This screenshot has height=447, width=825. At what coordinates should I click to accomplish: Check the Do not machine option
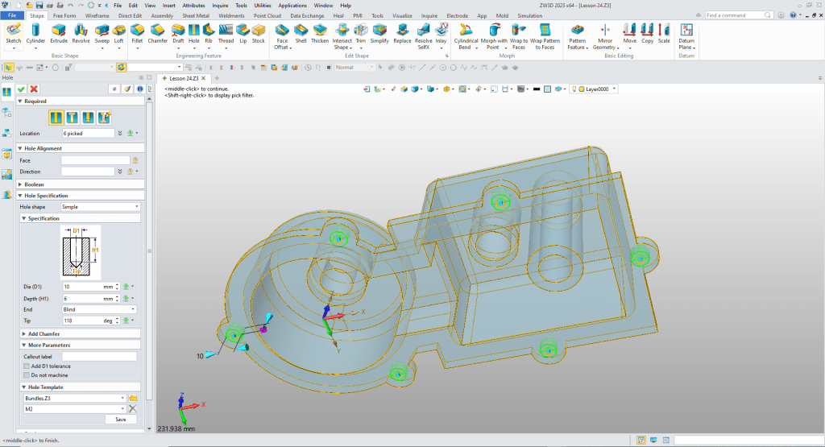27,375
